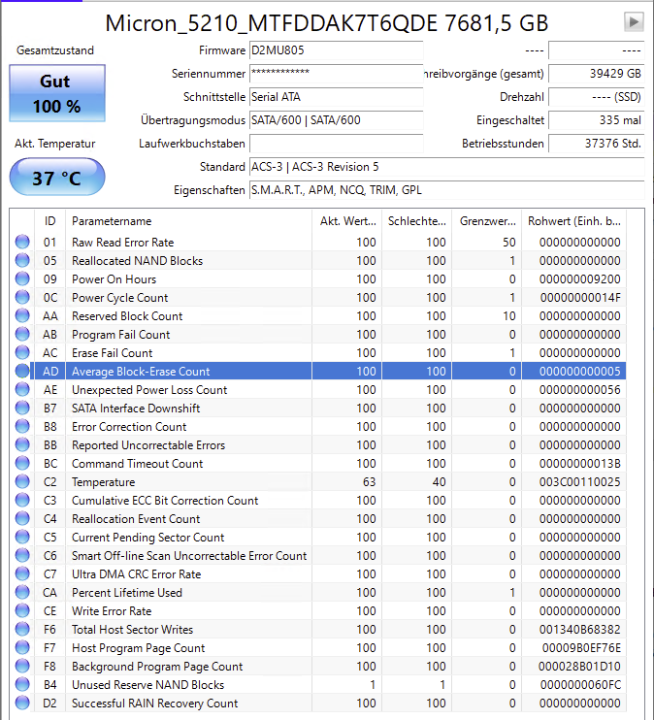This screenshot has height=720, width=654.
Task: Click the Reserved Block Count threshold 10
Action: [508, 316]
